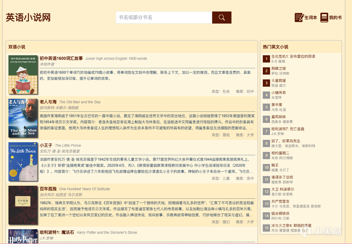The width and height of the screenshot is (352, 244).
Task: Click the magnifier search button
Action: click(222, 18)
